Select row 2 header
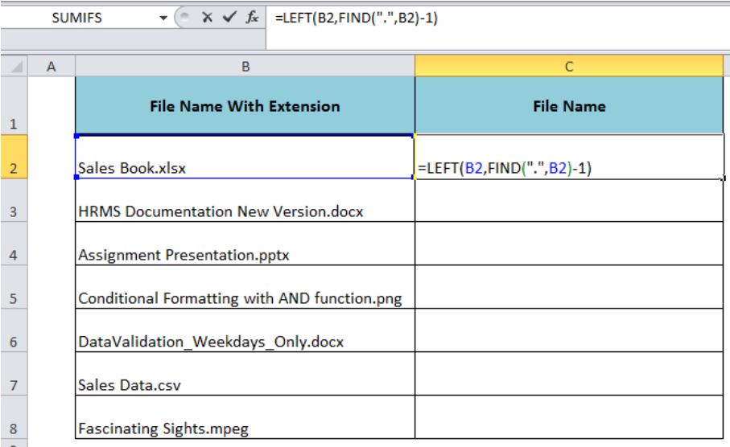The width and height of the screenshot is (730, 447). [14, 157]
